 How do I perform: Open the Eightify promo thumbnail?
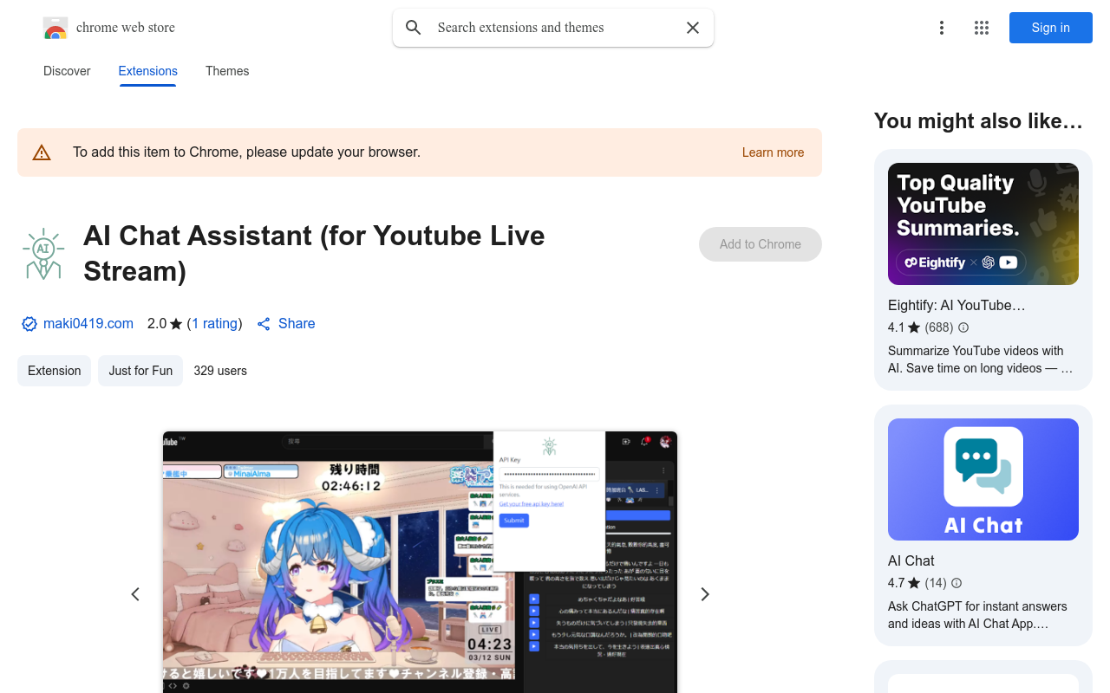(x=983, y=224)
